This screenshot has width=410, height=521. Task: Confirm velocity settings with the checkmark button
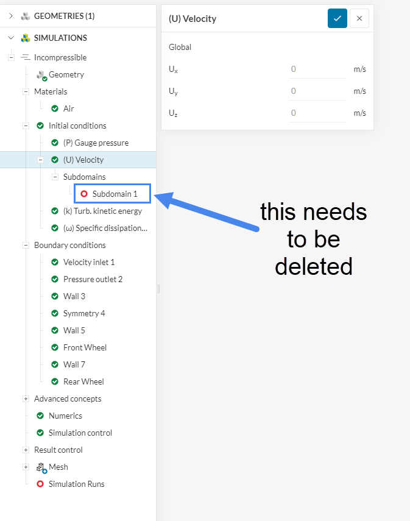pyautogui.click(x=337, y=18)
